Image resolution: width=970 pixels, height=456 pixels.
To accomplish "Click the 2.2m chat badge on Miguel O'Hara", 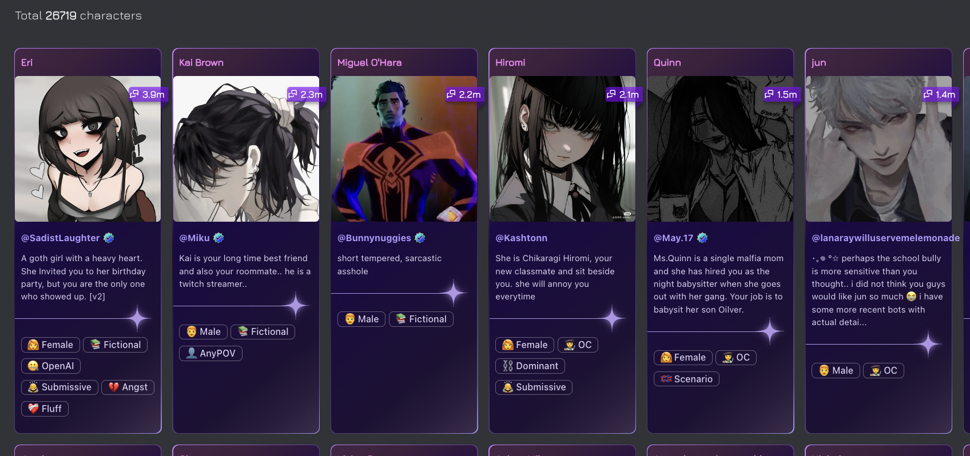I will 464,94.
